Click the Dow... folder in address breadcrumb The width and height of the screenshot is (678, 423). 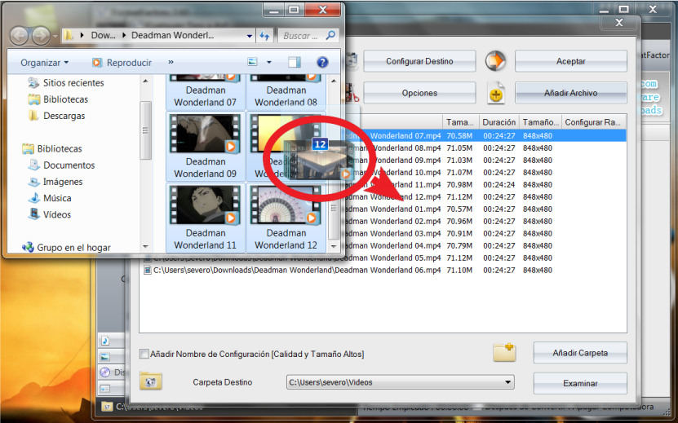click(104, 35)
